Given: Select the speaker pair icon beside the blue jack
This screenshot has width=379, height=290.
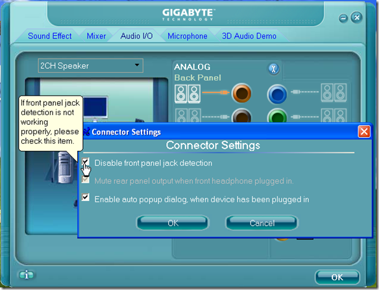Looking at the screenshot, I should [334, 93].
